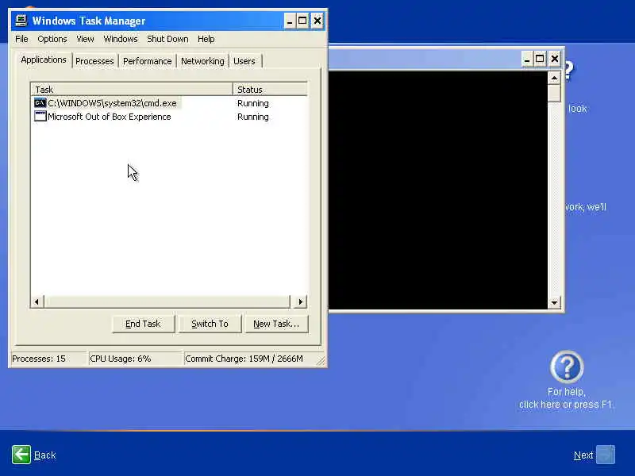Click the End Task button

(143, 324)
